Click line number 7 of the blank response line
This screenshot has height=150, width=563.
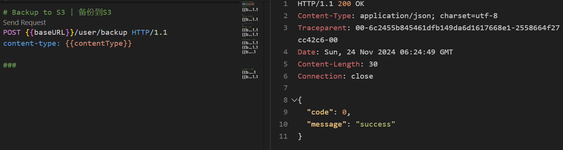pos(285,88)
